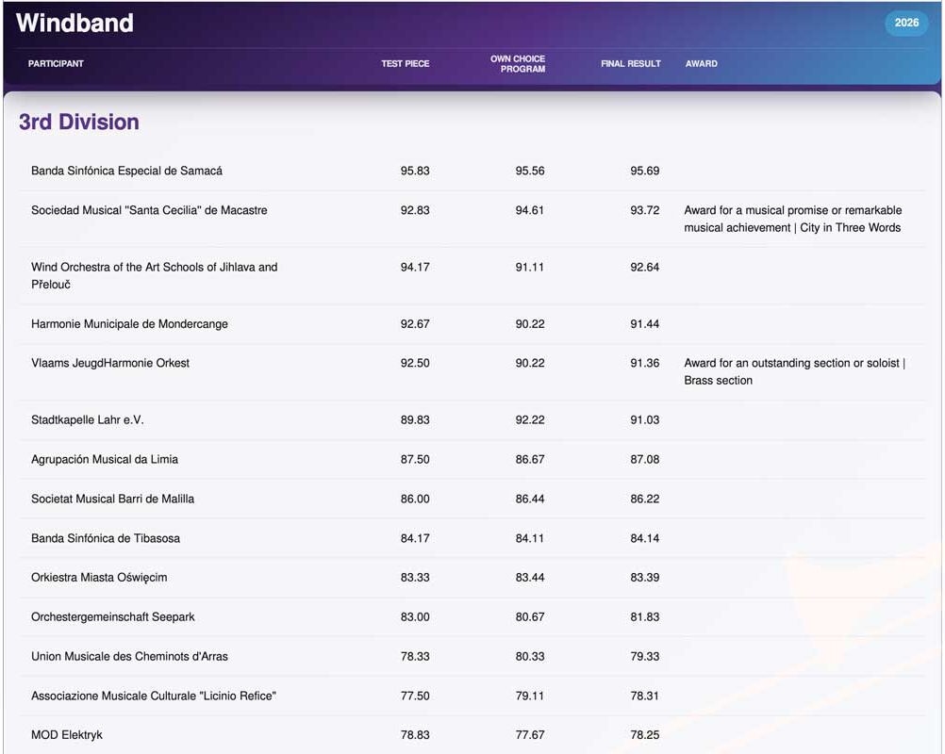Screen dimensions: 945x754
Task: Select Union Musicale des Cheminots d'Arras
Action: tap(129, 656)
